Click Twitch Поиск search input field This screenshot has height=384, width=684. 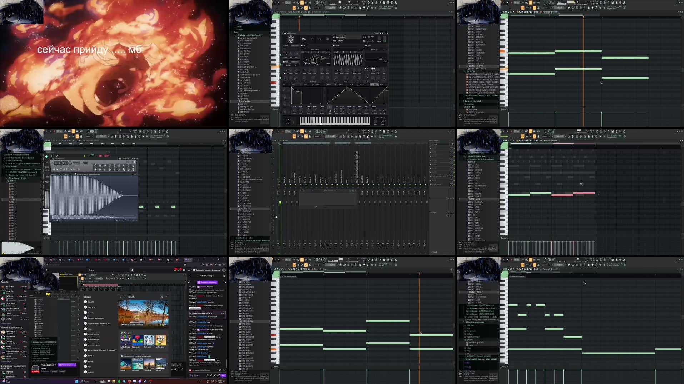(x=109, y=270)
